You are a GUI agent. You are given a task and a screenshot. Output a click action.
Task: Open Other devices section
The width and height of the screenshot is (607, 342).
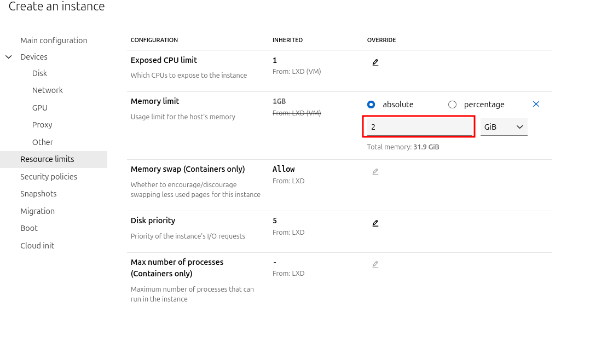point(43,142)
